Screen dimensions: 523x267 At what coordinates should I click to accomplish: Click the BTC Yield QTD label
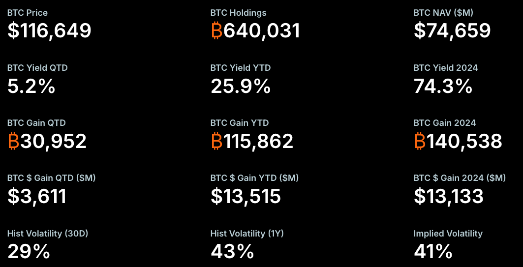[x=37, y=68]
